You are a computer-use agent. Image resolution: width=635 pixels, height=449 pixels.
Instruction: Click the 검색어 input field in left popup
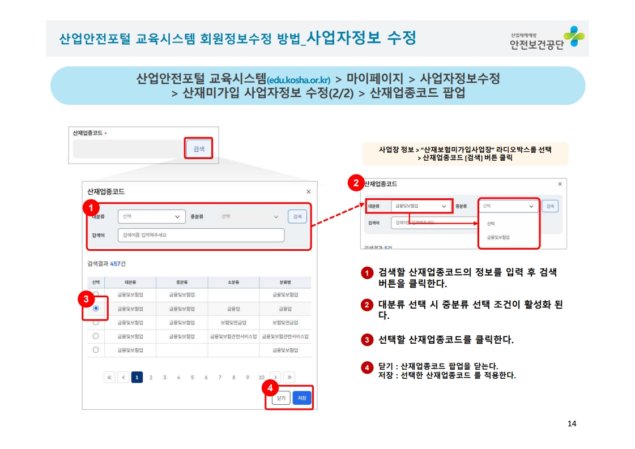click(x=201, y=235)
